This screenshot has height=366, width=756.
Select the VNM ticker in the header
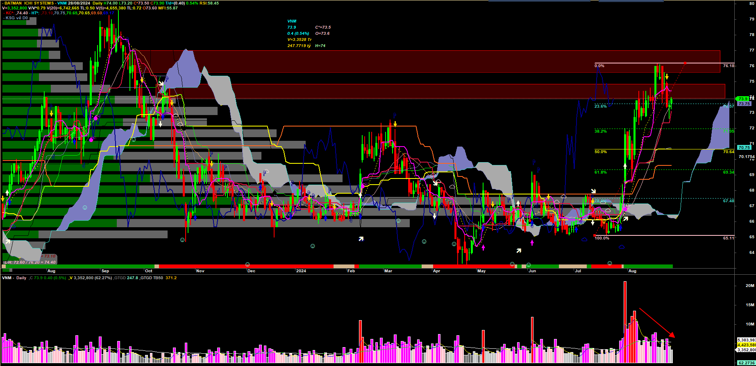point(61,3)
